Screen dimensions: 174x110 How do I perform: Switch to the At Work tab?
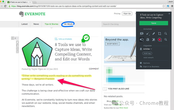tap(68, 24)
